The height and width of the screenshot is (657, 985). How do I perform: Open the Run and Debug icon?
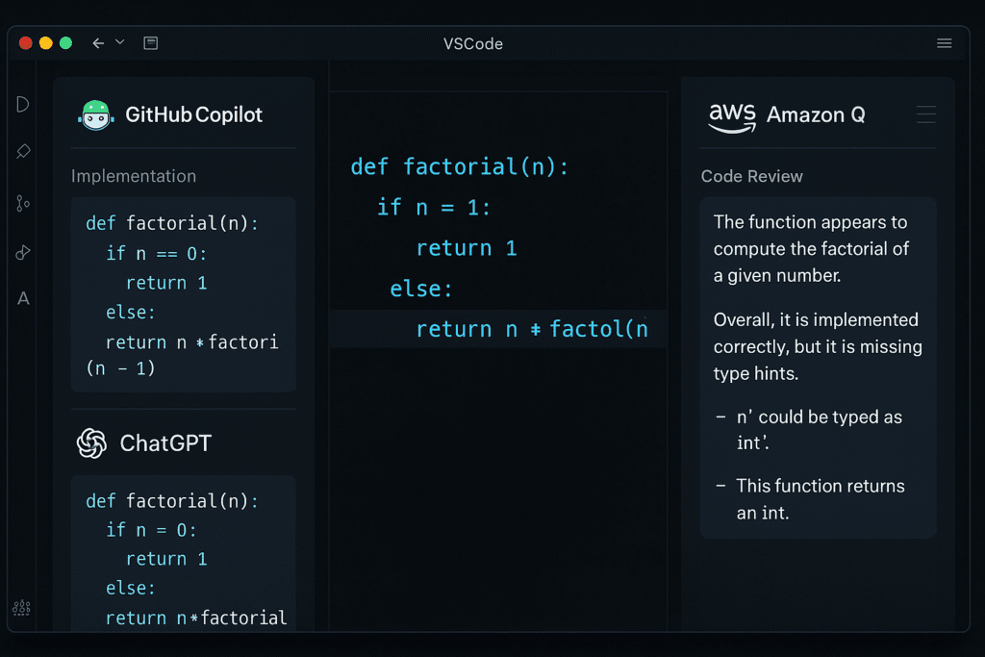pos(23,252)
